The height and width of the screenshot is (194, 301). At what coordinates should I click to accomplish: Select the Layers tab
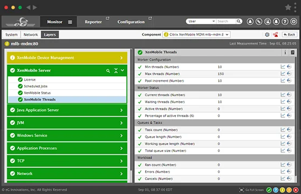point(50,34)
